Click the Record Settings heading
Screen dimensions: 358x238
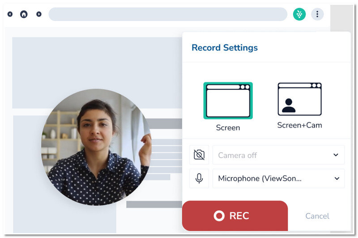[225, 48]
